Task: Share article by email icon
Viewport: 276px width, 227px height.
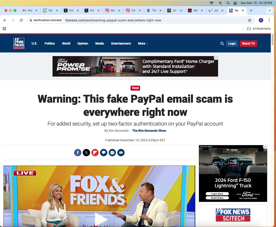Action: pos(121,153)
